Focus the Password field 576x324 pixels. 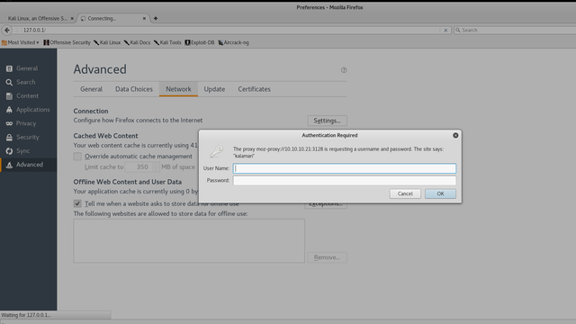point(345,180)
